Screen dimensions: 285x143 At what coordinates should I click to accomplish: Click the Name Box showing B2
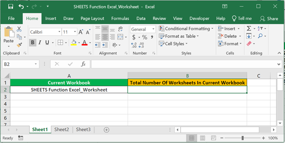(20, 64)
